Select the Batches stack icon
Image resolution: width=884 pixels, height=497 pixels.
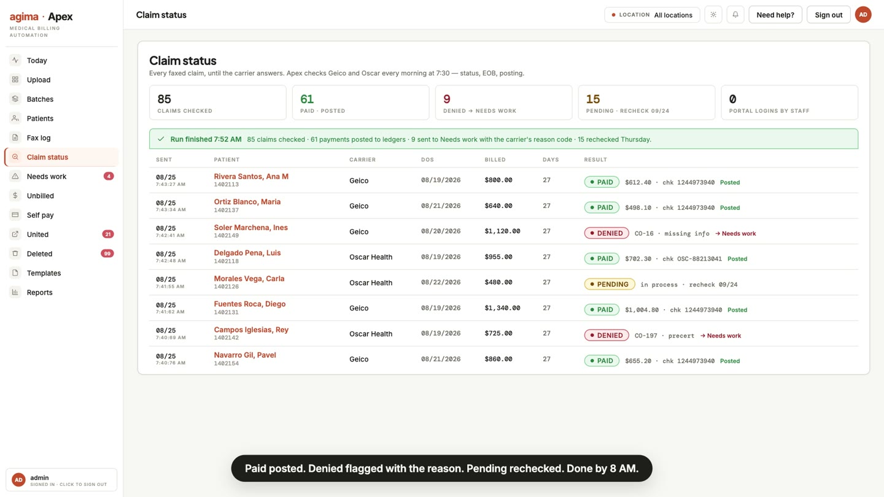15,99
